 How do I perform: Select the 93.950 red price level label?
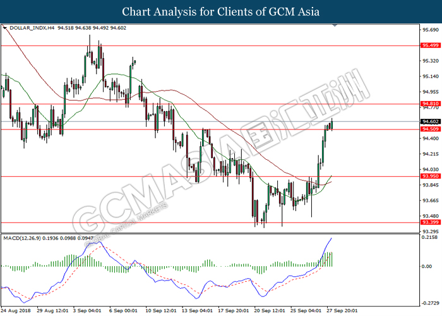point(430,176)
